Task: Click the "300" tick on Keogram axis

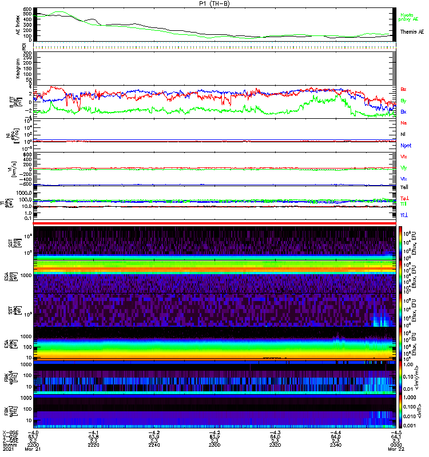Action: 27,53
